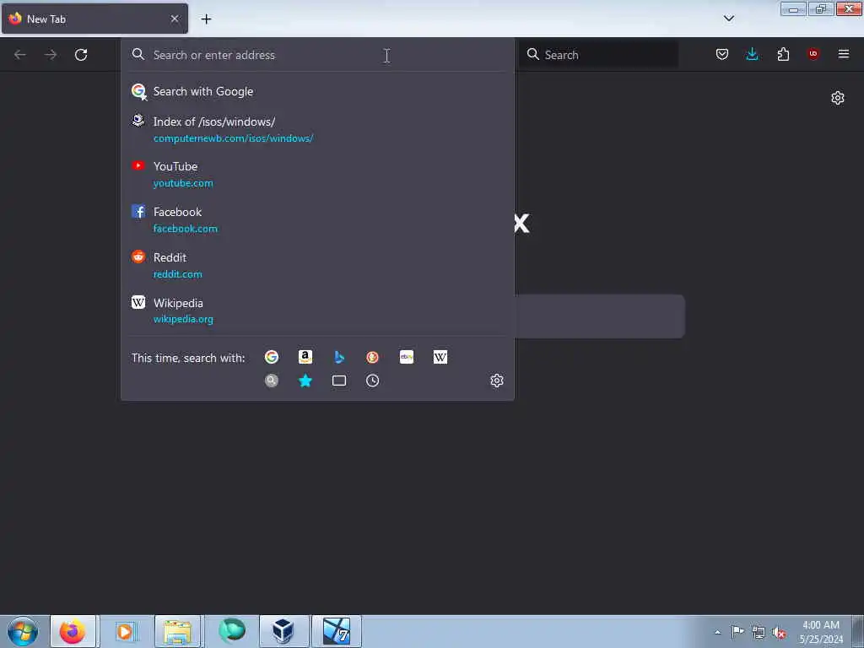Click the green globe taskbar icon
The width and height of the screenshot is (864, 648).
pyautogui.click(x=231, y=631)
